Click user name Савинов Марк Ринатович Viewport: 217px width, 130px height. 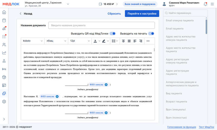(x=184, y=3)
